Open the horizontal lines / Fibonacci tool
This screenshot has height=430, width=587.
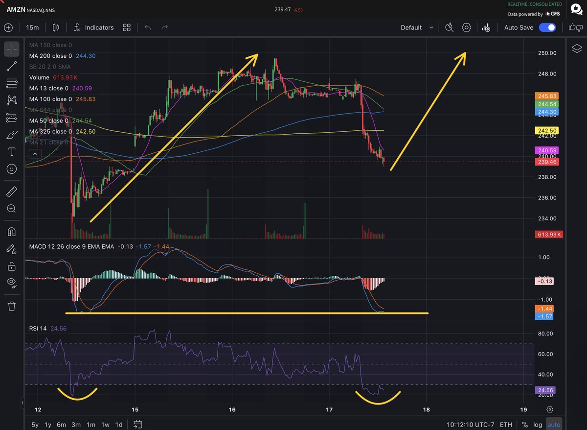12,83
